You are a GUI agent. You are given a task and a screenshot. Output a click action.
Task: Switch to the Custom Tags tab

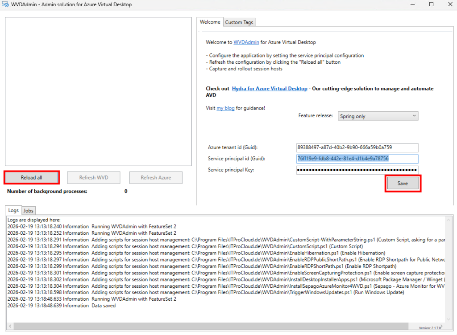pos(239,22)
